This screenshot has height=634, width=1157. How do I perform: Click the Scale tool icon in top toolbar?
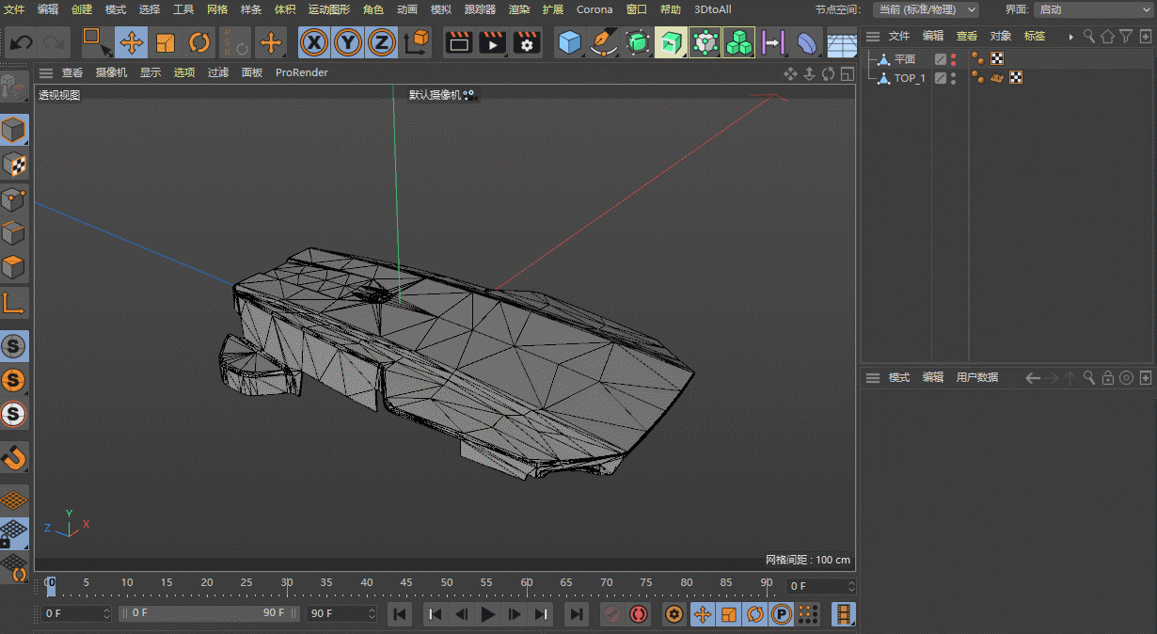(166, 42)
